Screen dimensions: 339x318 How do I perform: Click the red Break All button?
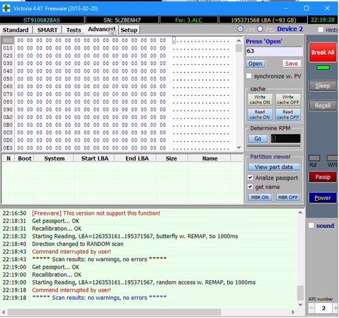(x=323, y=52)
